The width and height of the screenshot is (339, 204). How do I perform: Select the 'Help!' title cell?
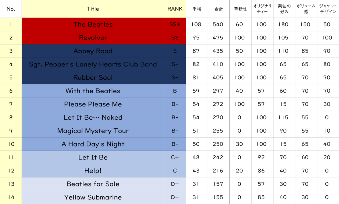click(x=93, y=171)
